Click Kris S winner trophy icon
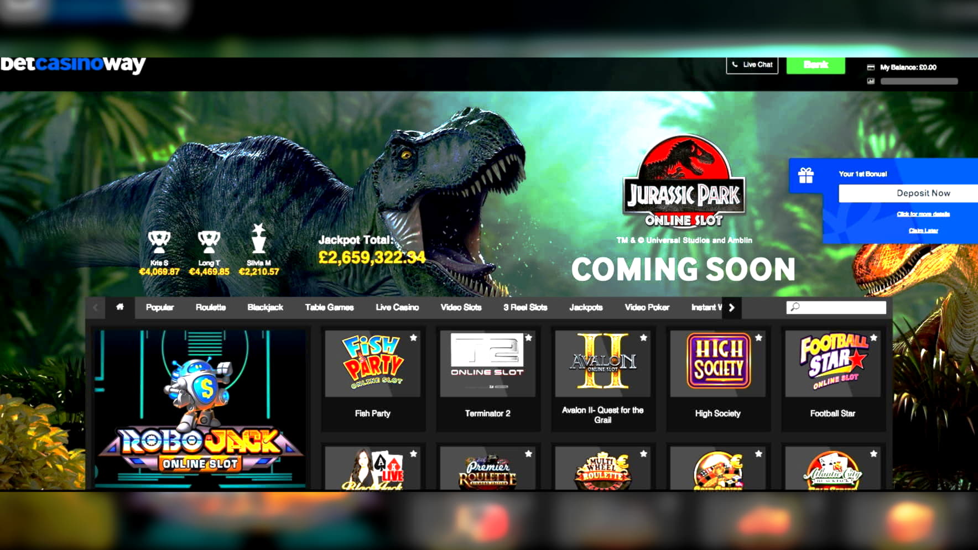The image size is (978, 550). tap(159, 242)
